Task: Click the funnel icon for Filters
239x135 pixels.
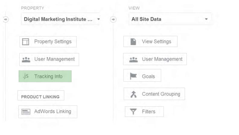Action: [133, 111]
